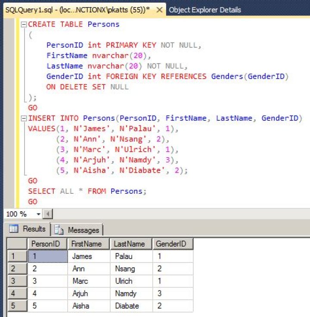The height and width of the screenshot is (317, 310).
Task: Select row 3 via its row header
Action: coord(17,281)
